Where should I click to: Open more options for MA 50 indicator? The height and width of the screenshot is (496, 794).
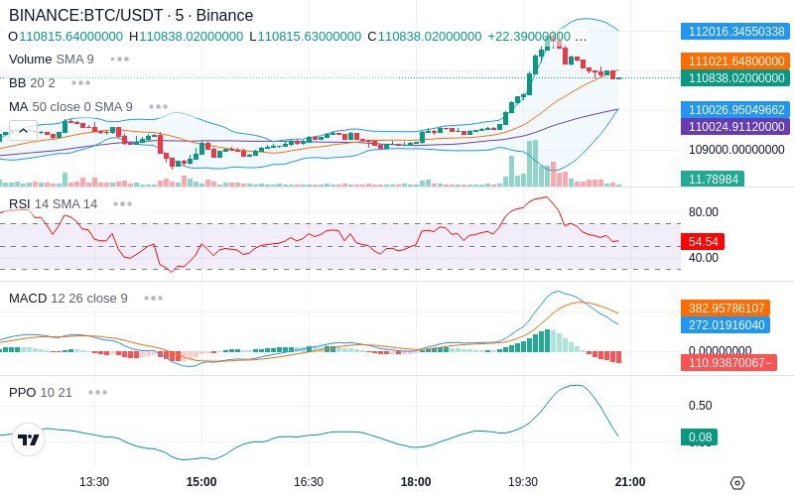(x=159, y=107)
